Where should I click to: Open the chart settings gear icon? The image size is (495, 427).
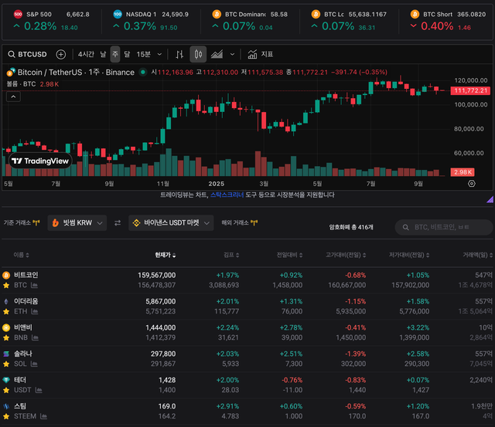pos(471,184)
